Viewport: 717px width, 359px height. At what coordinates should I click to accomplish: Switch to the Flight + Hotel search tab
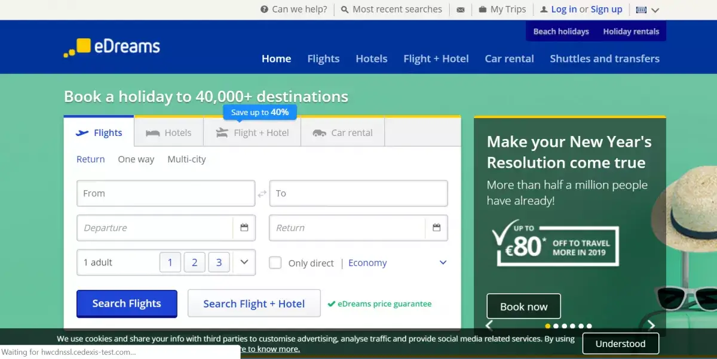(x=252, y=132)
